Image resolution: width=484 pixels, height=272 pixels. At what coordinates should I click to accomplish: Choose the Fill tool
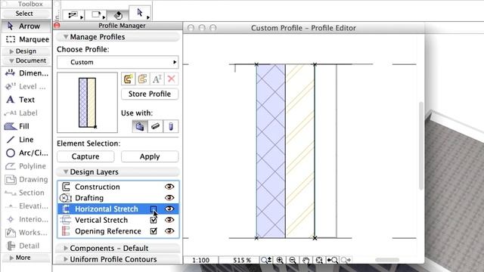pyautogui.click(x=26, y=126)
